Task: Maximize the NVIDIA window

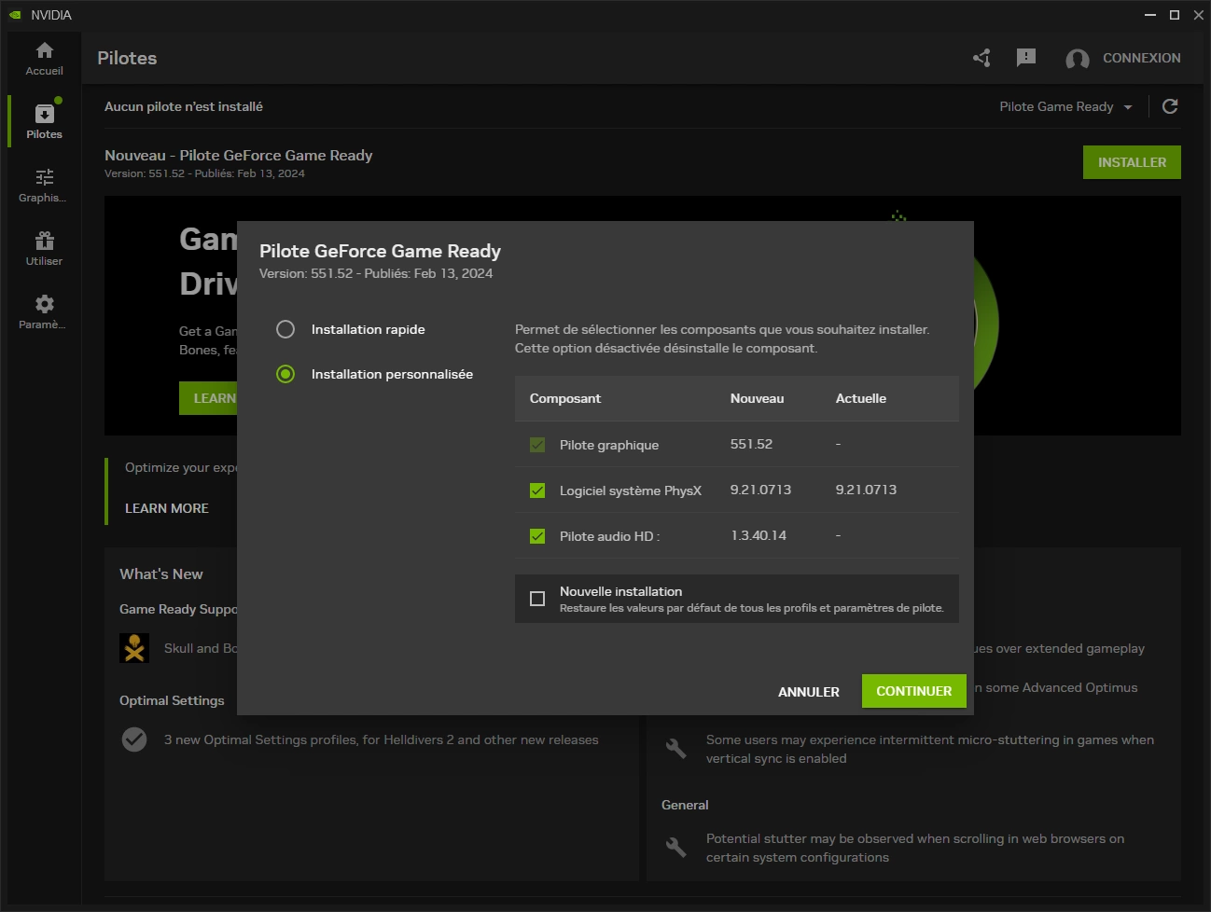Action: click(1175, 15)
